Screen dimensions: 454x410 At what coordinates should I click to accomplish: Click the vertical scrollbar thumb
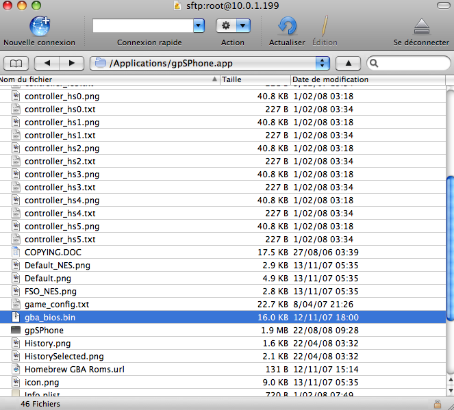pyautogui.click(x=451, y=248)
